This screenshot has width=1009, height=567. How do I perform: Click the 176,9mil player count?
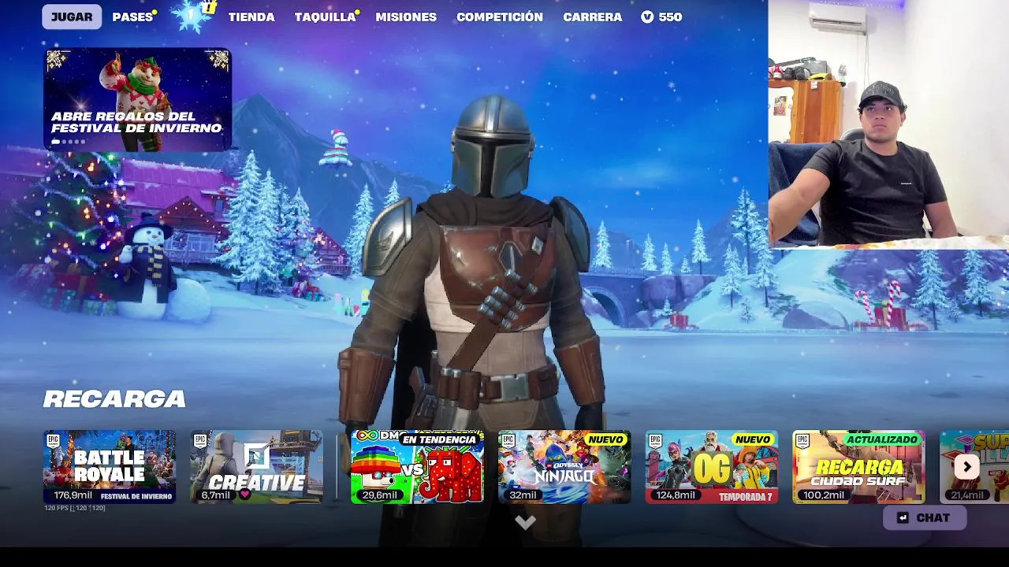point(73,495)
